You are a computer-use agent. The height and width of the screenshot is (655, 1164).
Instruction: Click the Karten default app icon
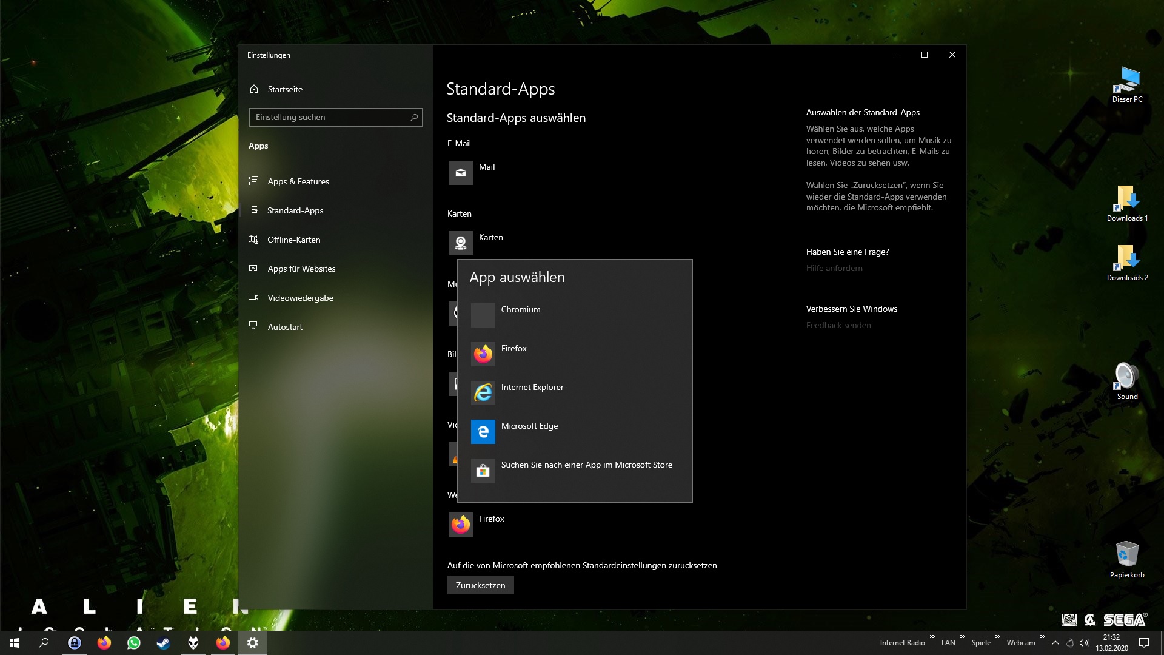point(461,243)
